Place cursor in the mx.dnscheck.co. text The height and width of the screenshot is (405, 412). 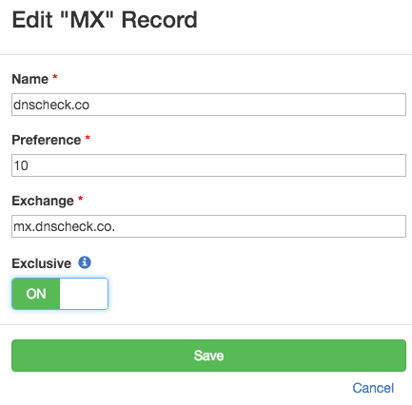point(64,226)
